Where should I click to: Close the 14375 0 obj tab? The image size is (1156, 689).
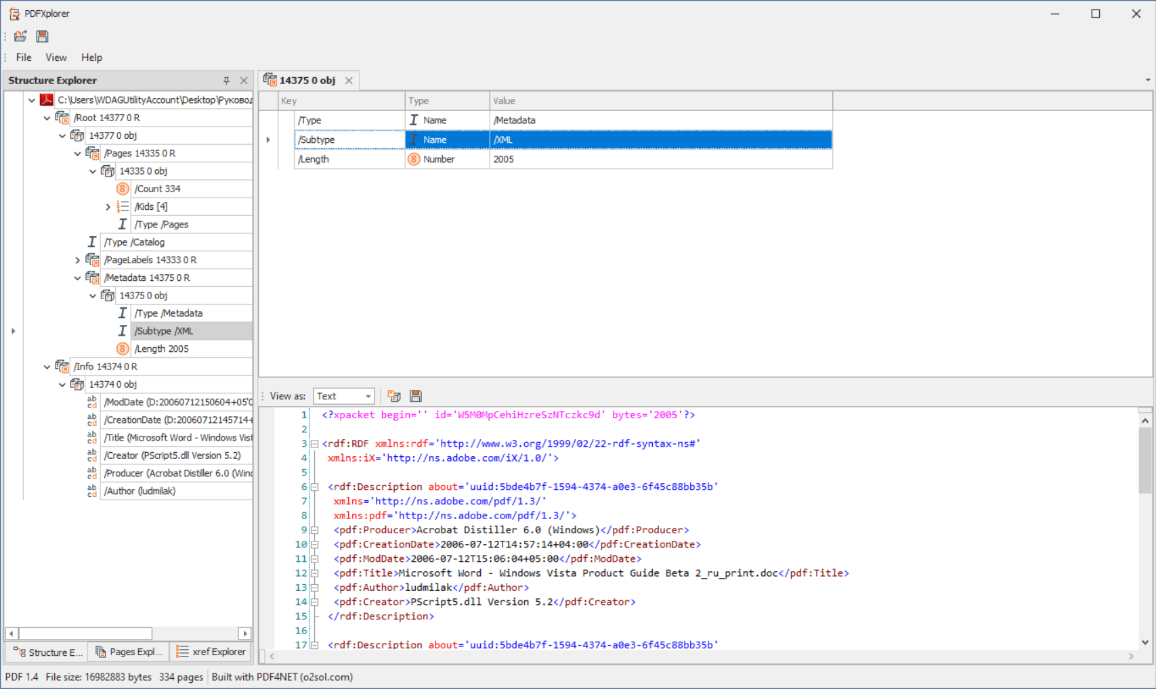coord(349,81)
